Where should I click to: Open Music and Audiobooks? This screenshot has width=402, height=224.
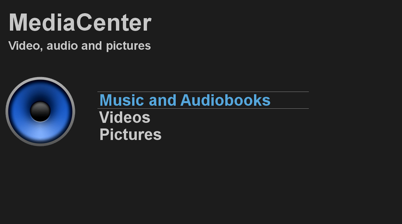(x=185, y=100)
